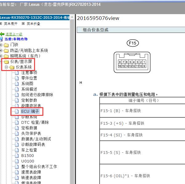Open the U0100 fault code page
This screenshot has width=185, height=184.
pyautogui.click(x=28, y=161)
